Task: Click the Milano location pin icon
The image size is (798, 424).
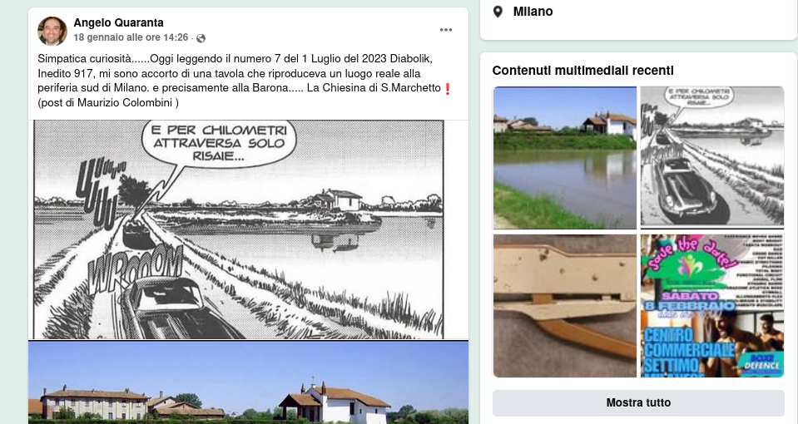Action: pyautogui.click(x=498, y=12)
